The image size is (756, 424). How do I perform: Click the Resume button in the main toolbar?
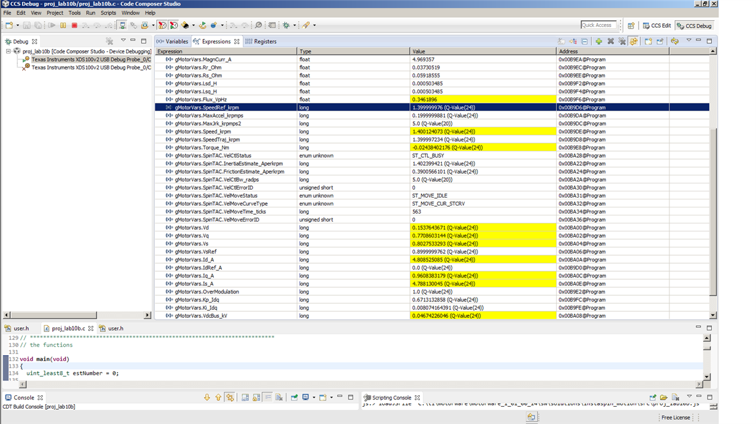[x=52, y=25]
